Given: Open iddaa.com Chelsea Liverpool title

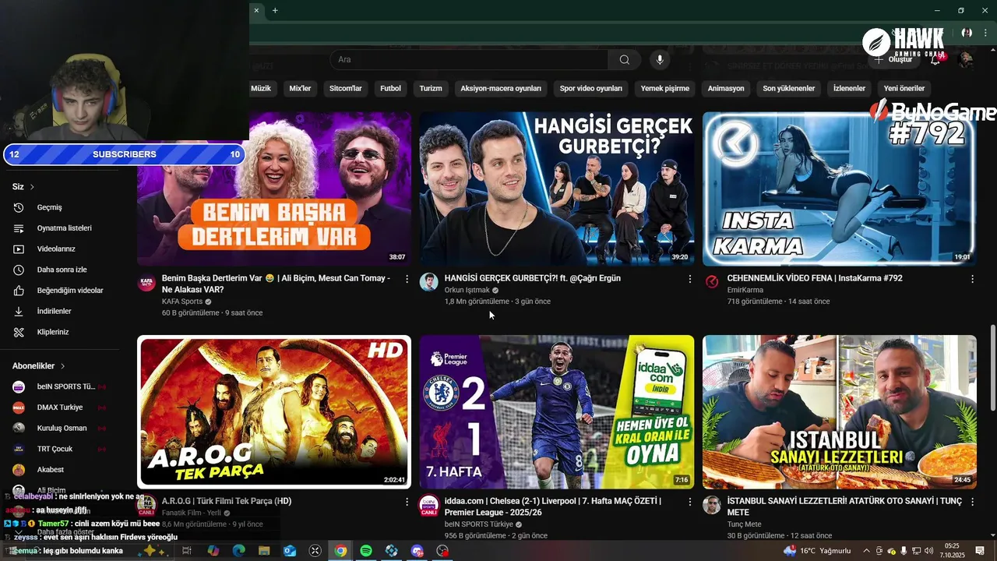Looking at the screenshot, I should pyautogui.click(x=553, y=506).
